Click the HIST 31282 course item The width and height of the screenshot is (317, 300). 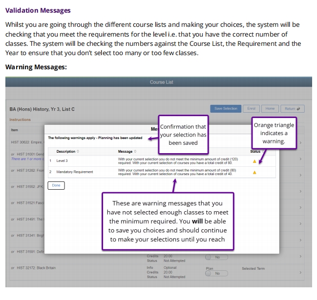click(x=27, y=171)
